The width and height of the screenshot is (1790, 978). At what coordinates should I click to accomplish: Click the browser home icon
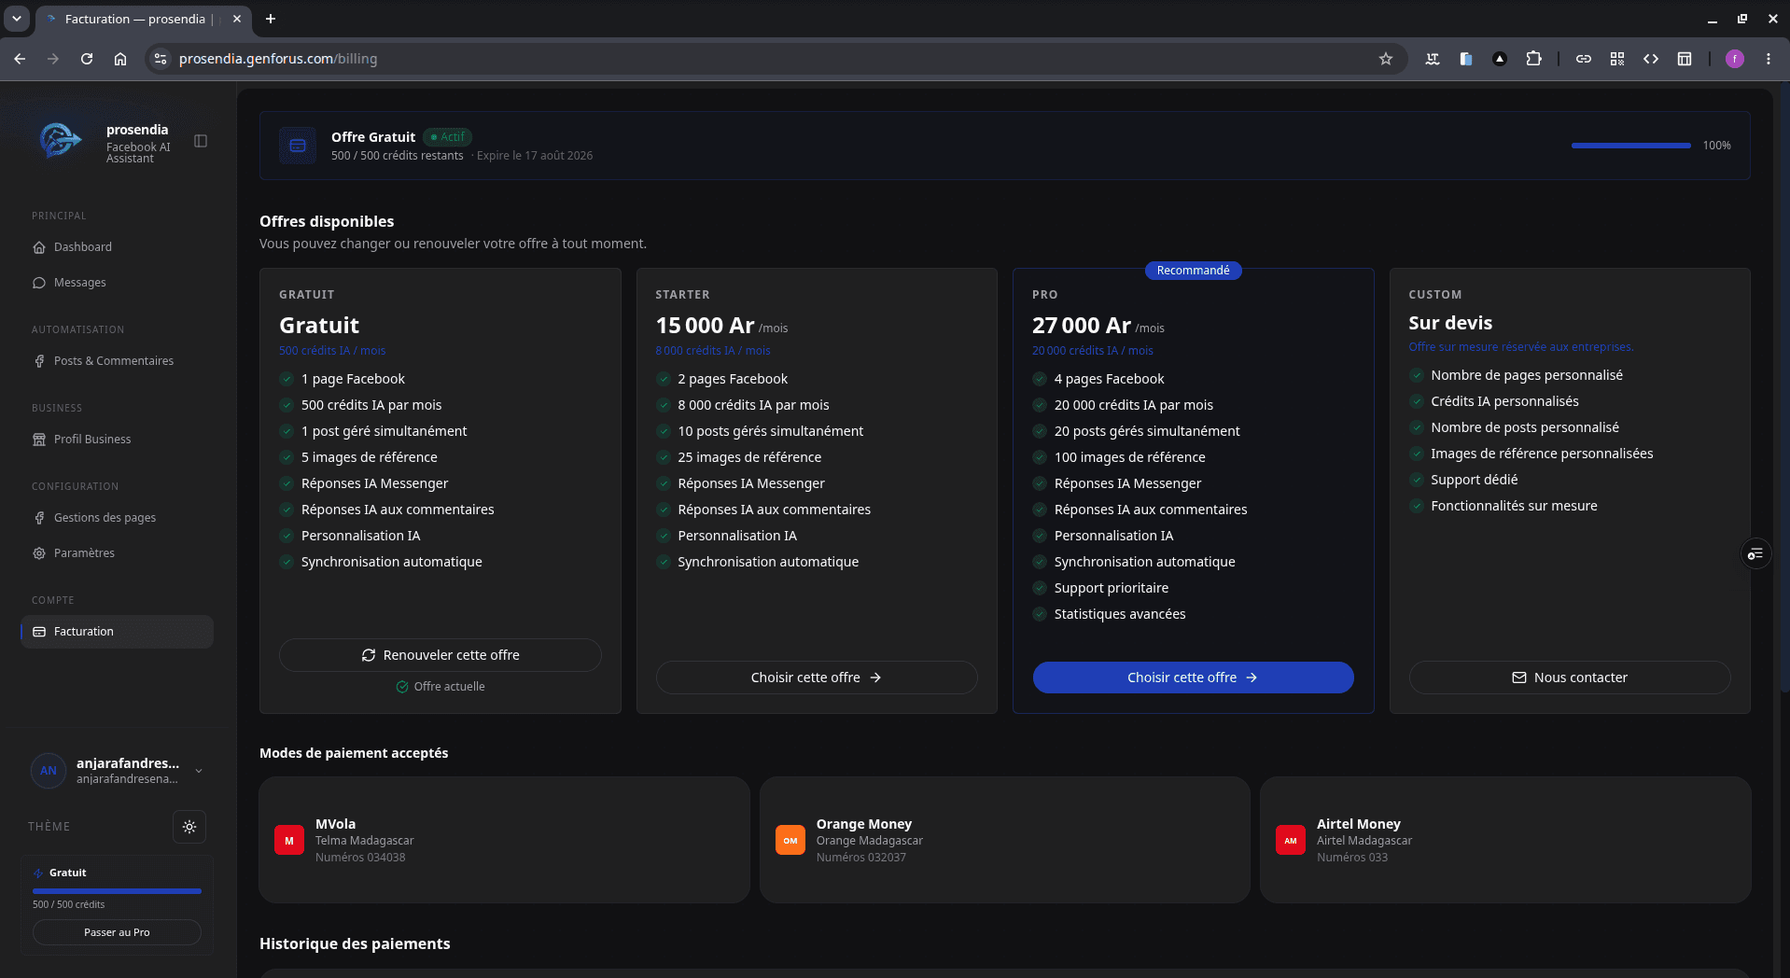(x=120, y=59)
